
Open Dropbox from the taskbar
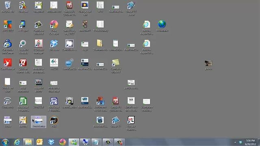tap(51, 142)
